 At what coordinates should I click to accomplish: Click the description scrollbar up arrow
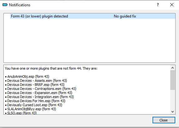click(172, 68)
